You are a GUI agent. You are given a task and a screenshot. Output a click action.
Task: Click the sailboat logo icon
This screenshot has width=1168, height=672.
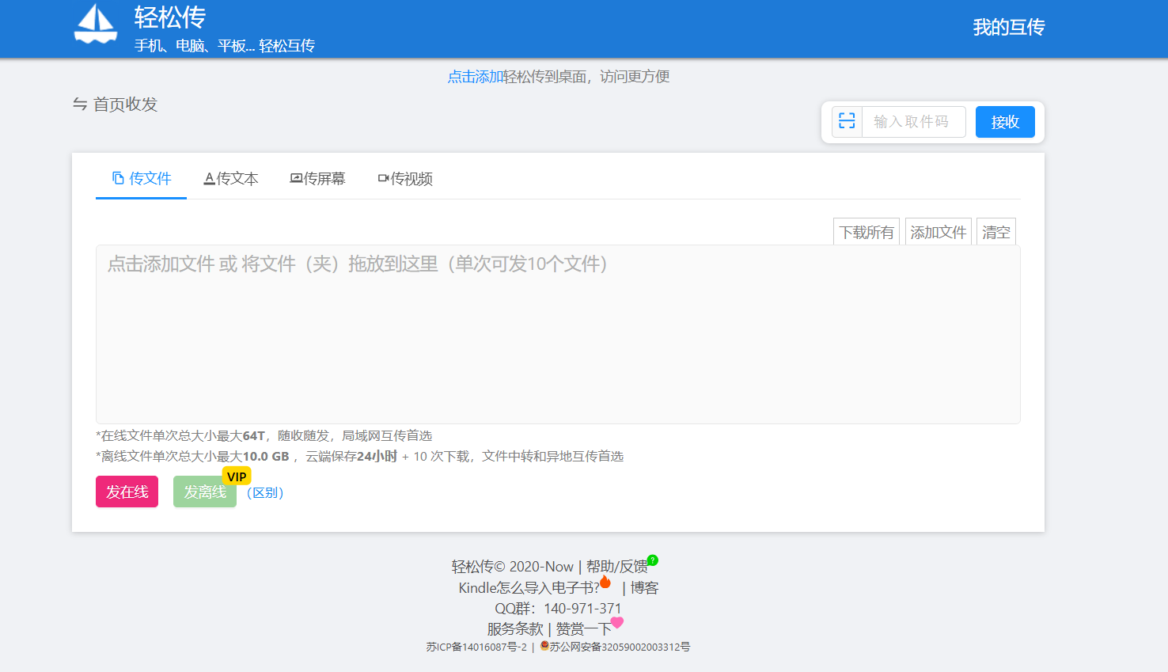(96, 25)
